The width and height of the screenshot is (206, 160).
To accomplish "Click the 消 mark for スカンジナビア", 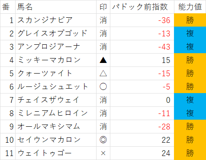I will 103,20.
